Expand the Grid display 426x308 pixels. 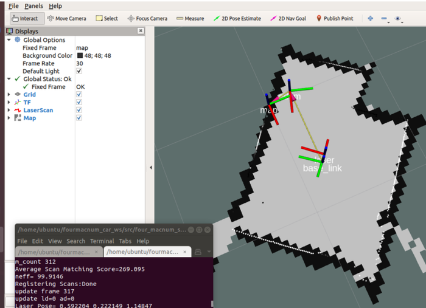[9, 94]
